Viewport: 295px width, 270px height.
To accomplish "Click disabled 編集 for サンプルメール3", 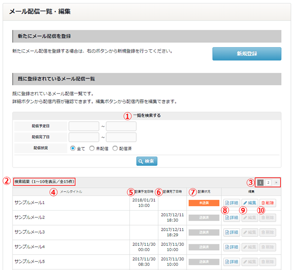I will click(250, 232).
